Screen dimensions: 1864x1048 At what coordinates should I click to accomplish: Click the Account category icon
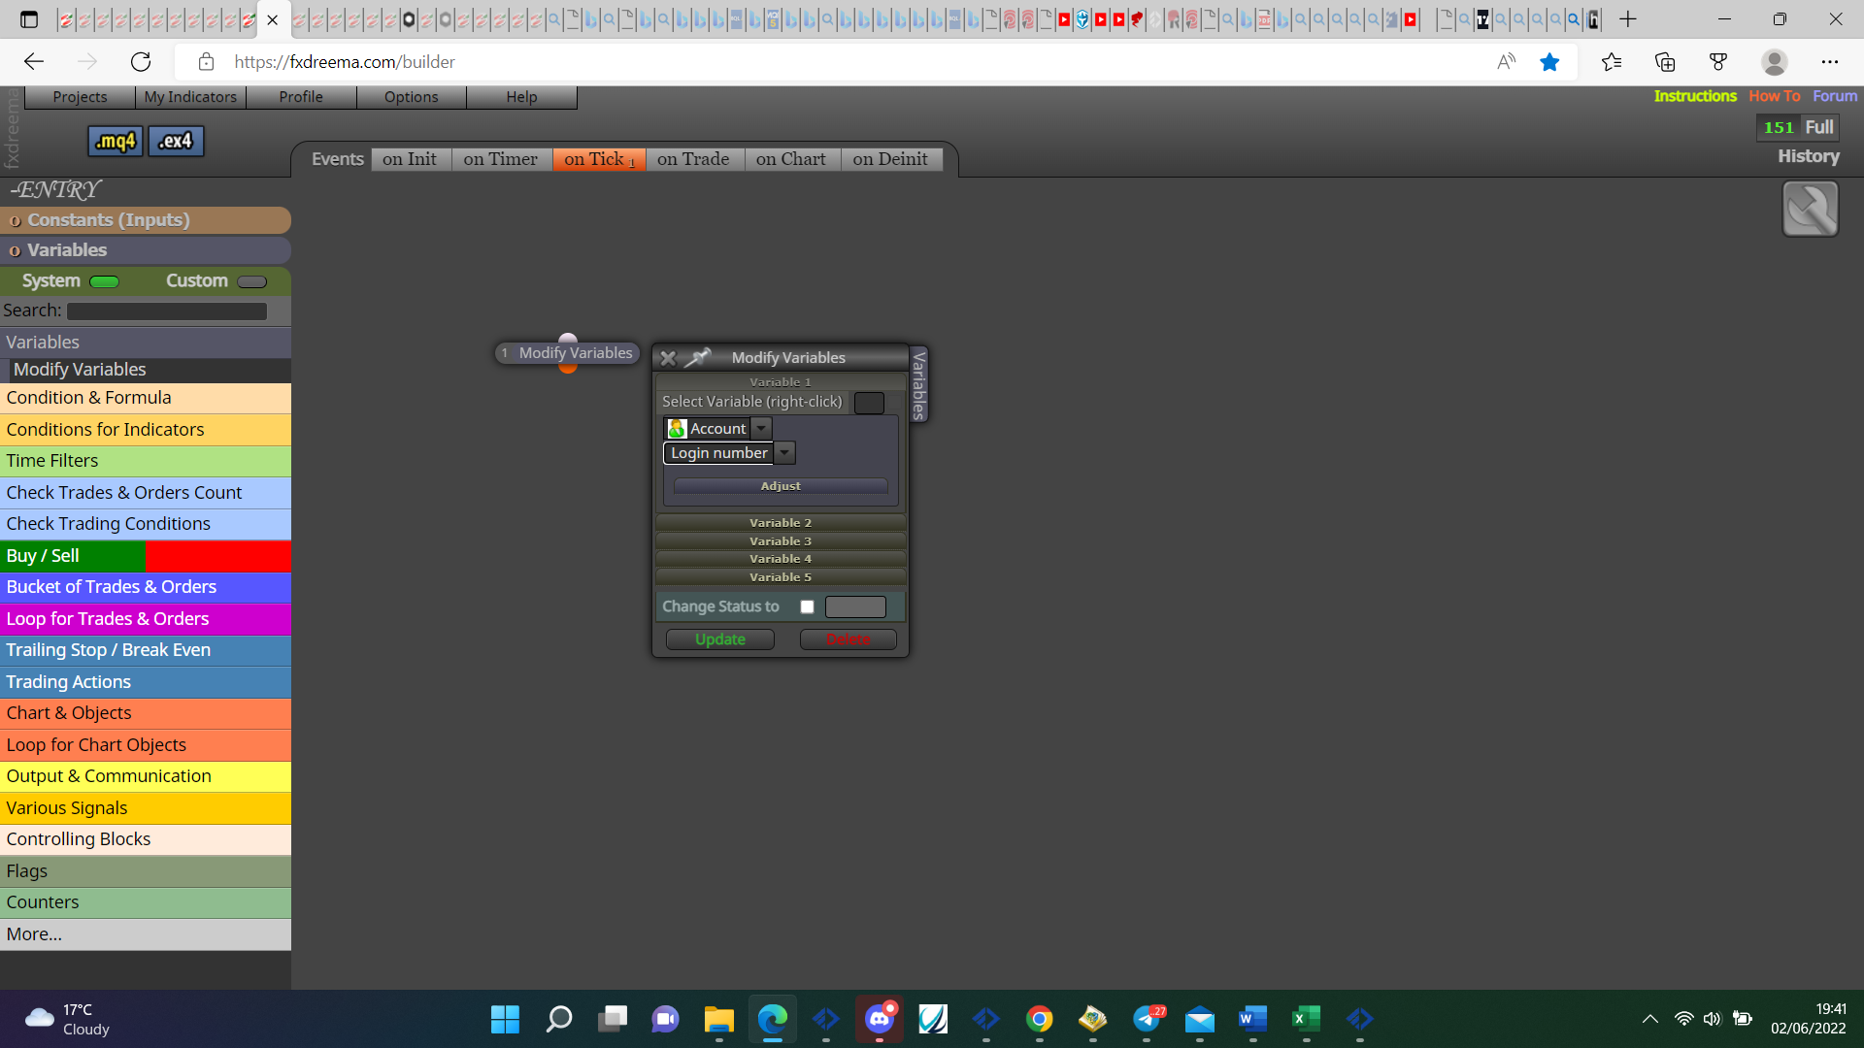(678, 429)
